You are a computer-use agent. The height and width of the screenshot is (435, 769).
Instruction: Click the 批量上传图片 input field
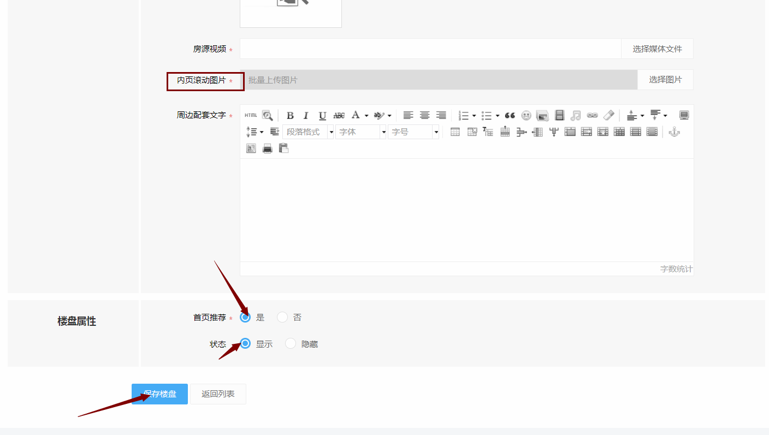(439, 80)
